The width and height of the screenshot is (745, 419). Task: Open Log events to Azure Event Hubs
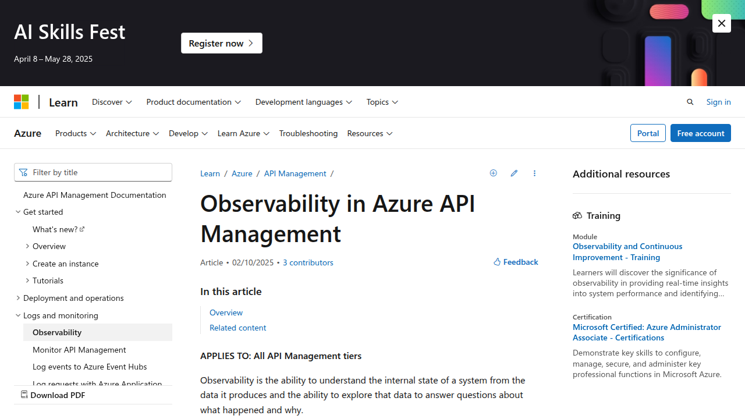click(x=90, y=367)
